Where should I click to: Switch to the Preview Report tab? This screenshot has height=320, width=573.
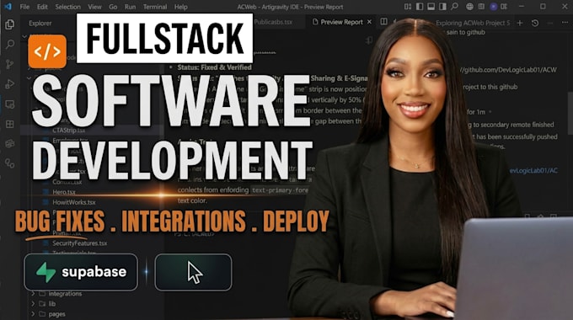point(341,22)
